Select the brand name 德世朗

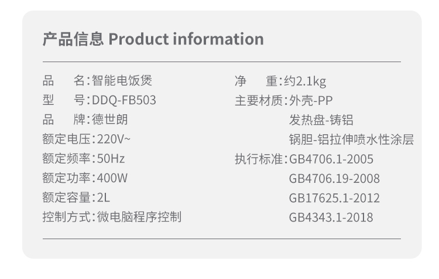pyautogui.click(x=109, y=120)
